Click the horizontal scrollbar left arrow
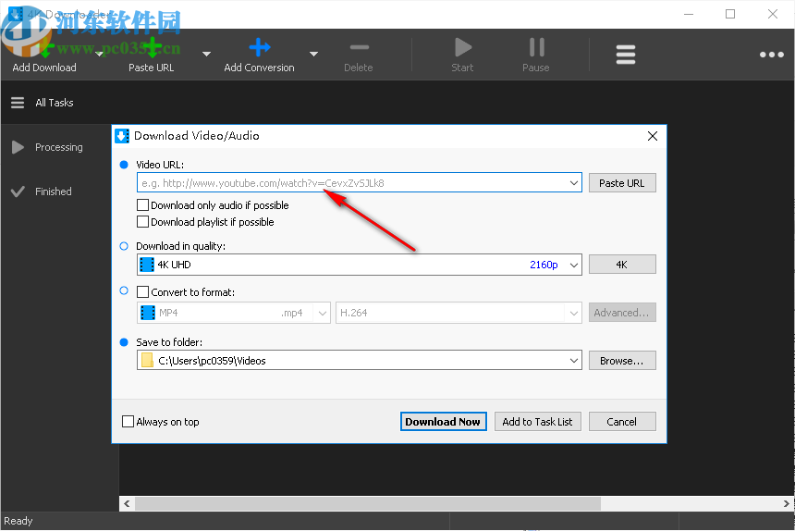 [127, 503]
